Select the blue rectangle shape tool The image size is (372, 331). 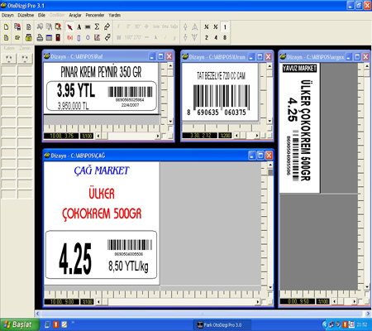pyautogui.click(x=79, y=37)
